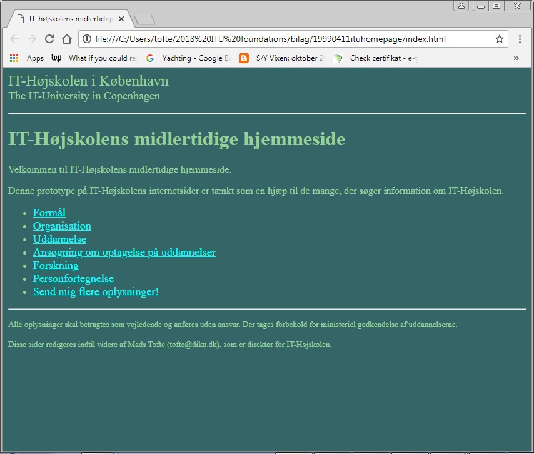Image resolution: width=534 pixels, height=454 pixels.
Task: Click inside the address bar
Action: click(281, 38)
